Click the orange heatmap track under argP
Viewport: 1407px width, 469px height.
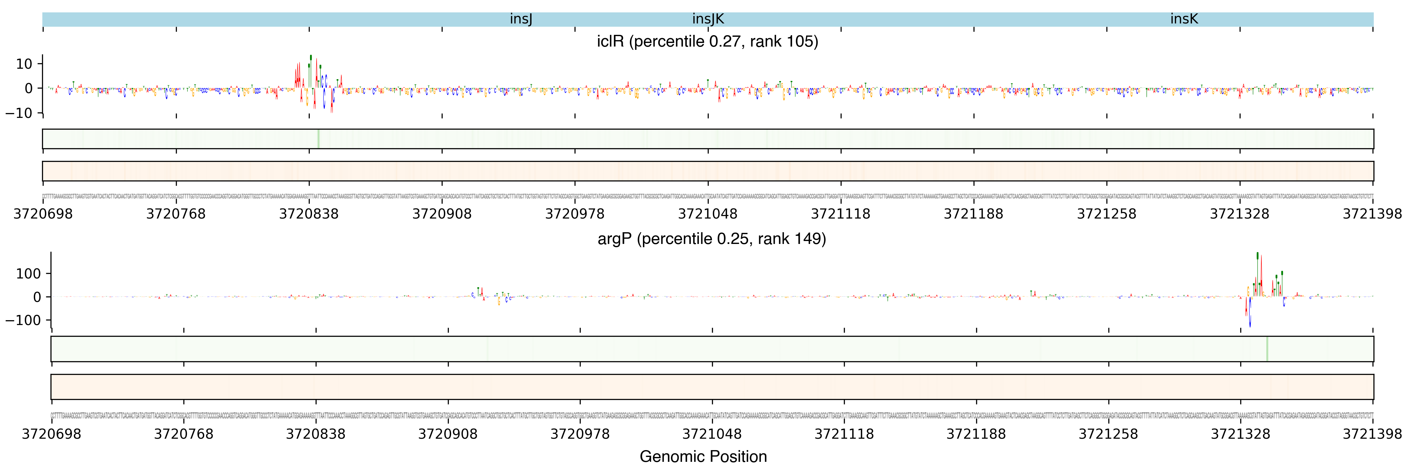tap(712, 387)
